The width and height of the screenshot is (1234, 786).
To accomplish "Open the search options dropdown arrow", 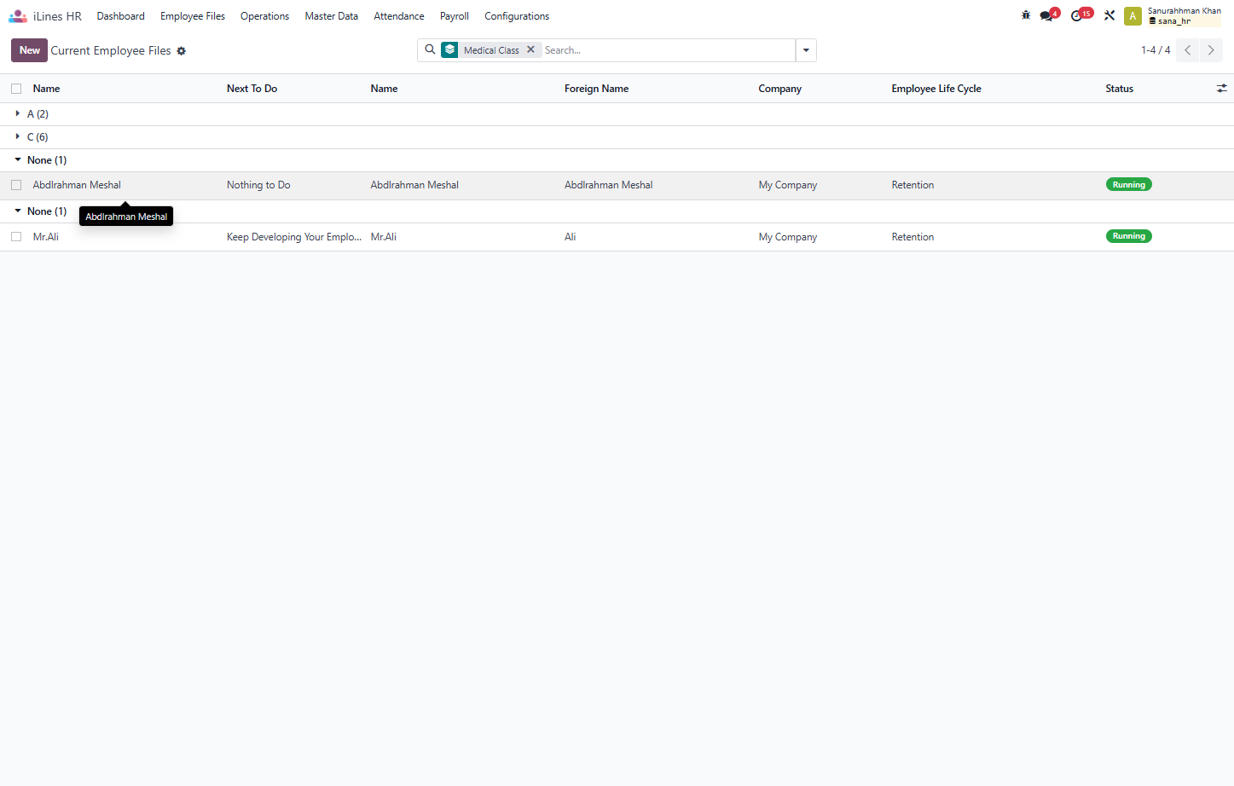I will click(806, 50).
